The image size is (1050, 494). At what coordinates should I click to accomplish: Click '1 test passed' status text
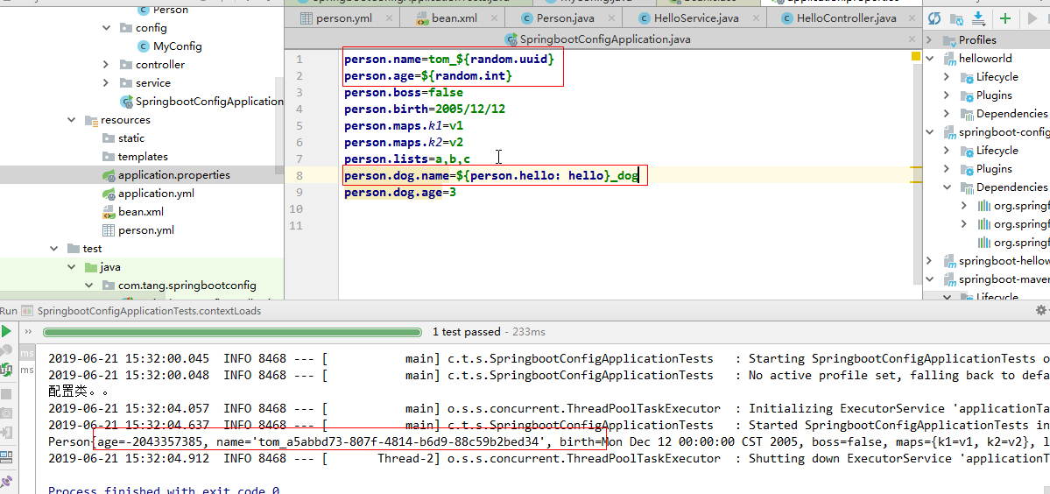click(467, 332)
